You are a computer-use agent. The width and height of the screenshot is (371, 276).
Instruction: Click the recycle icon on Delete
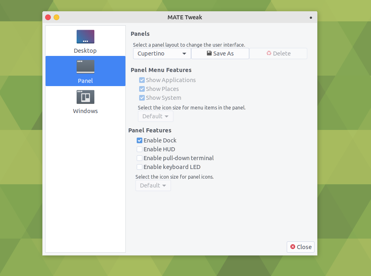[269, 53]
